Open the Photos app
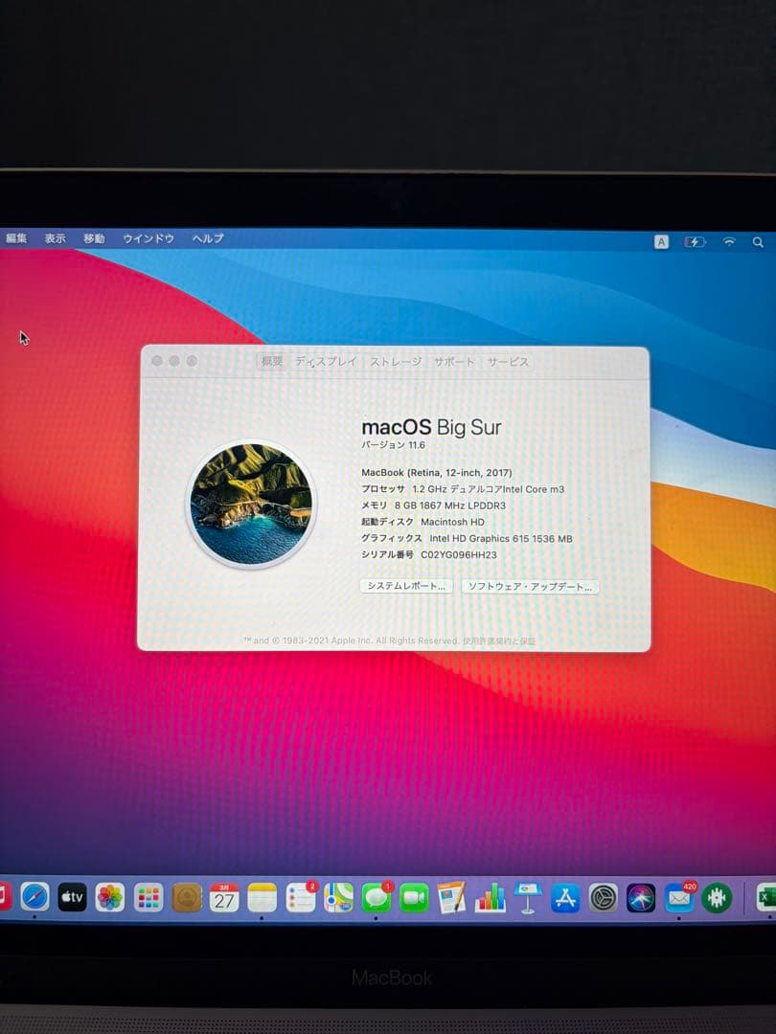 (110, 897)
